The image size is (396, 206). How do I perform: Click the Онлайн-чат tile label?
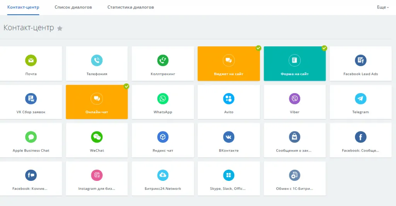(x=97, y=112)
